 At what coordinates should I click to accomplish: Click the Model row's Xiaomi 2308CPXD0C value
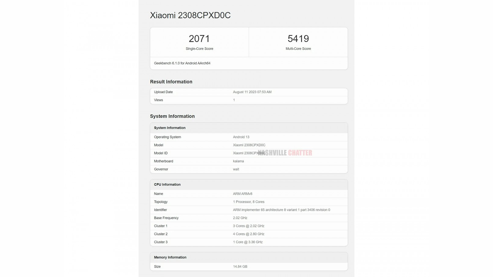click(249, 145)
